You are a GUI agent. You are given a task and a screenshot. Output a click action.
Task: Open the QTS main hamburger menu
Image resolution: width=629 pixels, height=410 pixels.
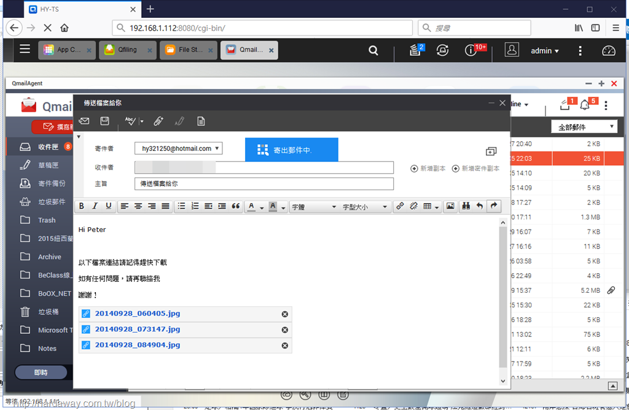[x=25, y=49]
